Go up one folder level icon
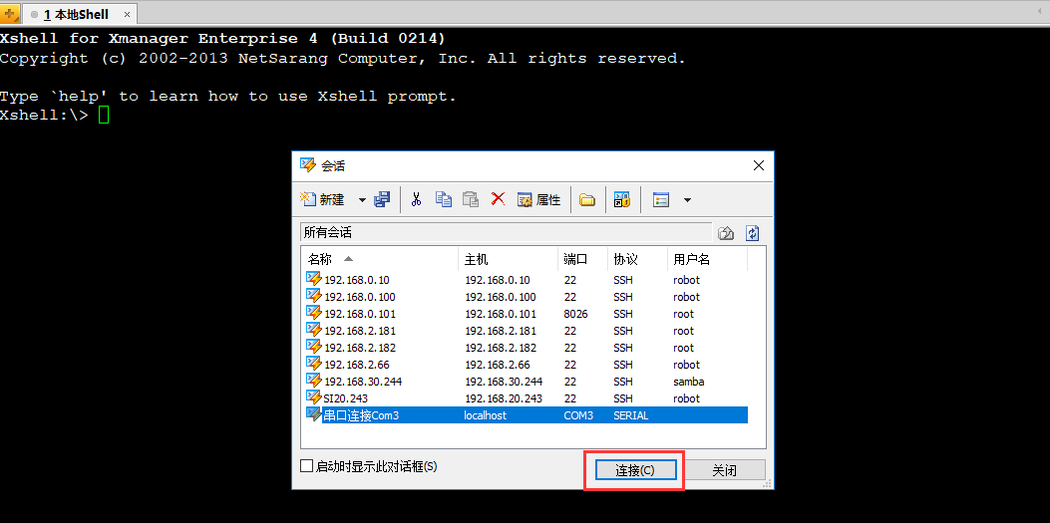1050x523 pixels. tap(726, 233)
